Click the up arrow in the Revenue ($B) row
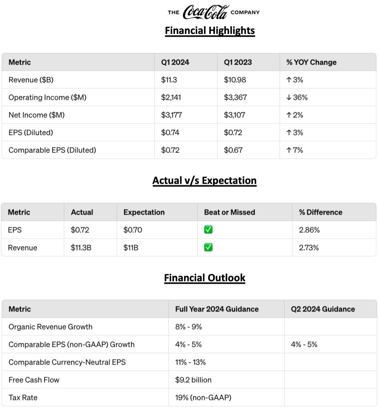 tap(289, 80)
